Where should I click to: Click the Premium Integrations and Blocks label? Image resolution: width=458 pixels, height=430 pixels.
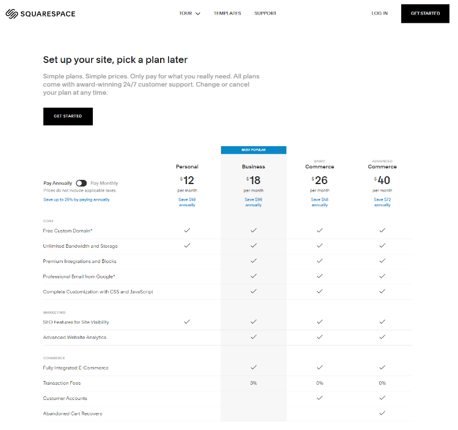pos(79,261)
